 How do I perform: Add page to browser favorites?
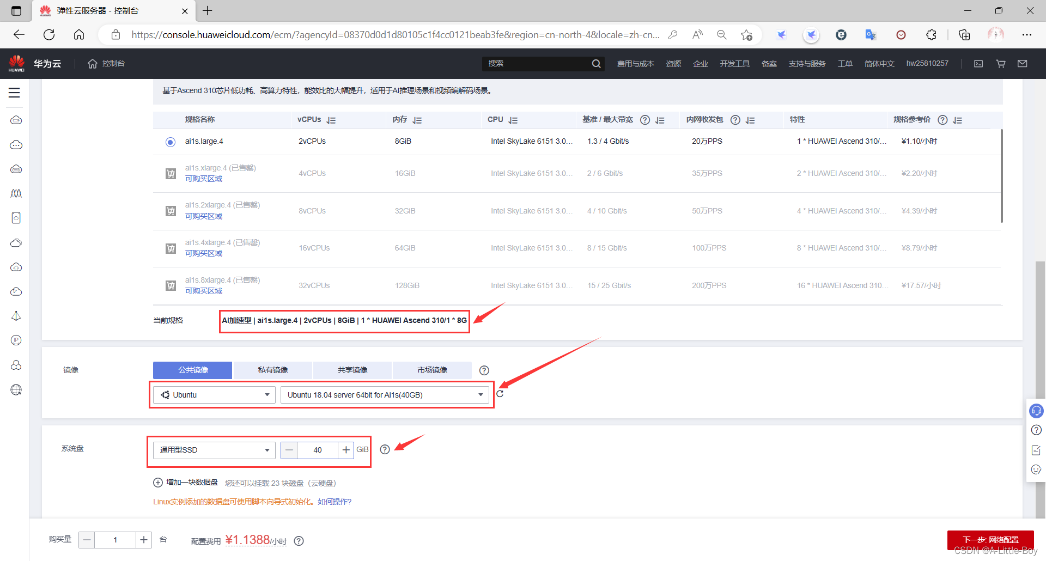pyautogui.click(x=746, y=35)
